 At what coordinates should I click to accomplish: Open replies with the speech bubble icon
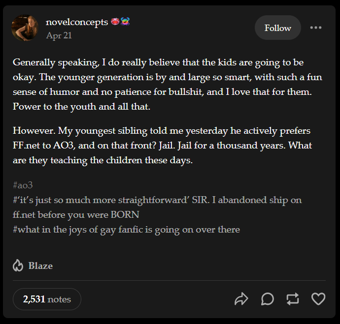(268, 299)
